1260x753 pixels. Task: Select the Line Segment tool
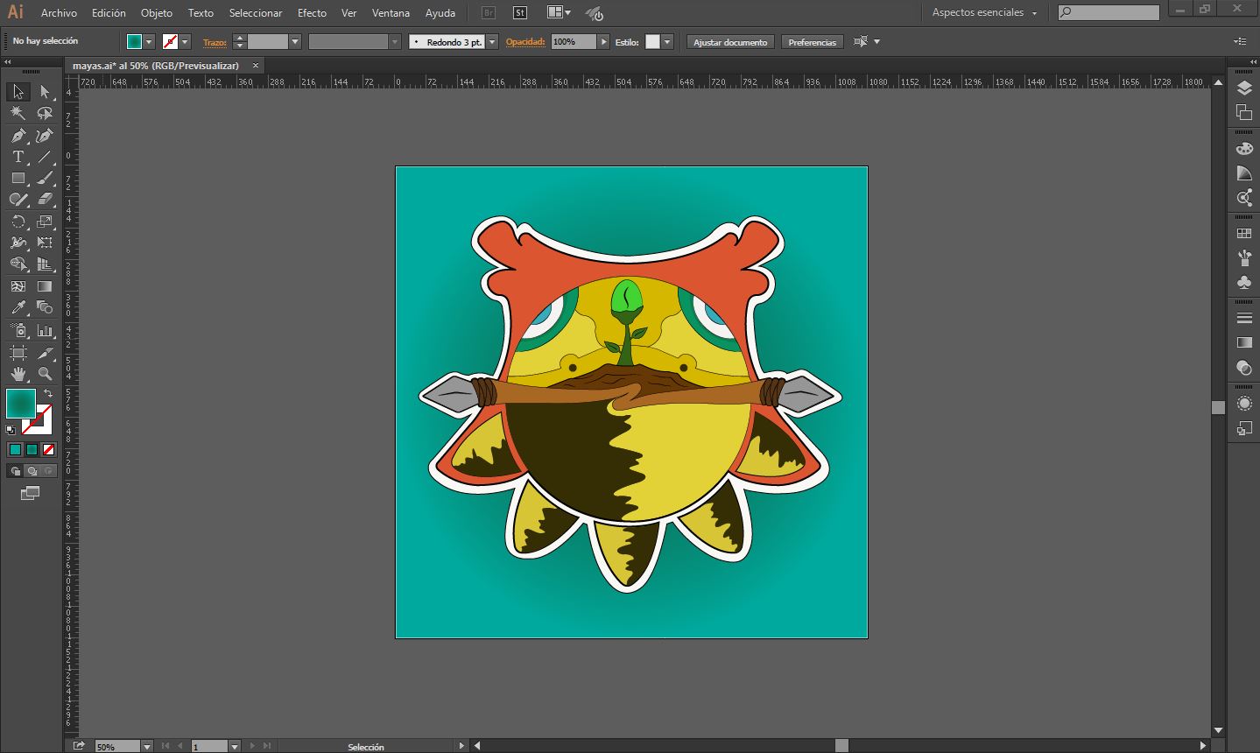(45, 158)
